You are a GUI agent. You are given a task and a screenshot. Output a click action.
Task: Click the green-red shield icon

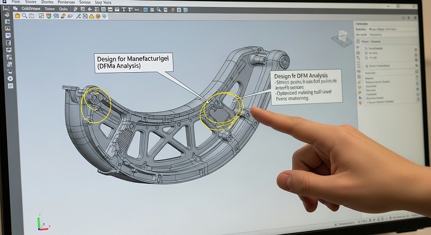pyautogui.click(x=48, y=16)
